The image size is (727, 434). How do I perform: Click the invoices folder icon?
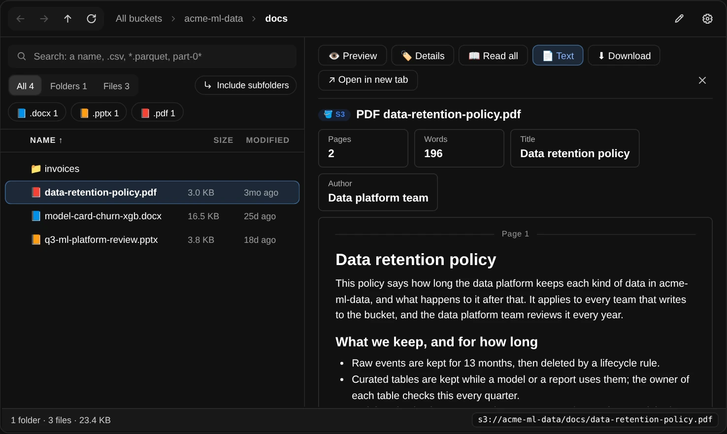36,169
